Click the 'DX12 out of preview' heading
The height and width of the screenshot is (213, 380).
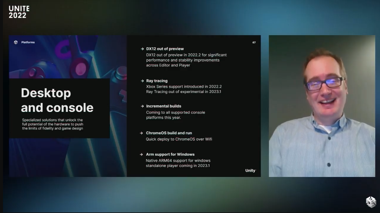165,49
